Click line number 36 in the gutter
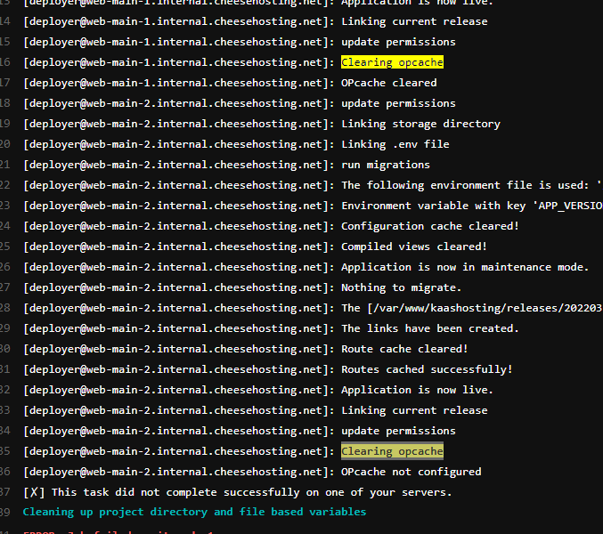 5,472
